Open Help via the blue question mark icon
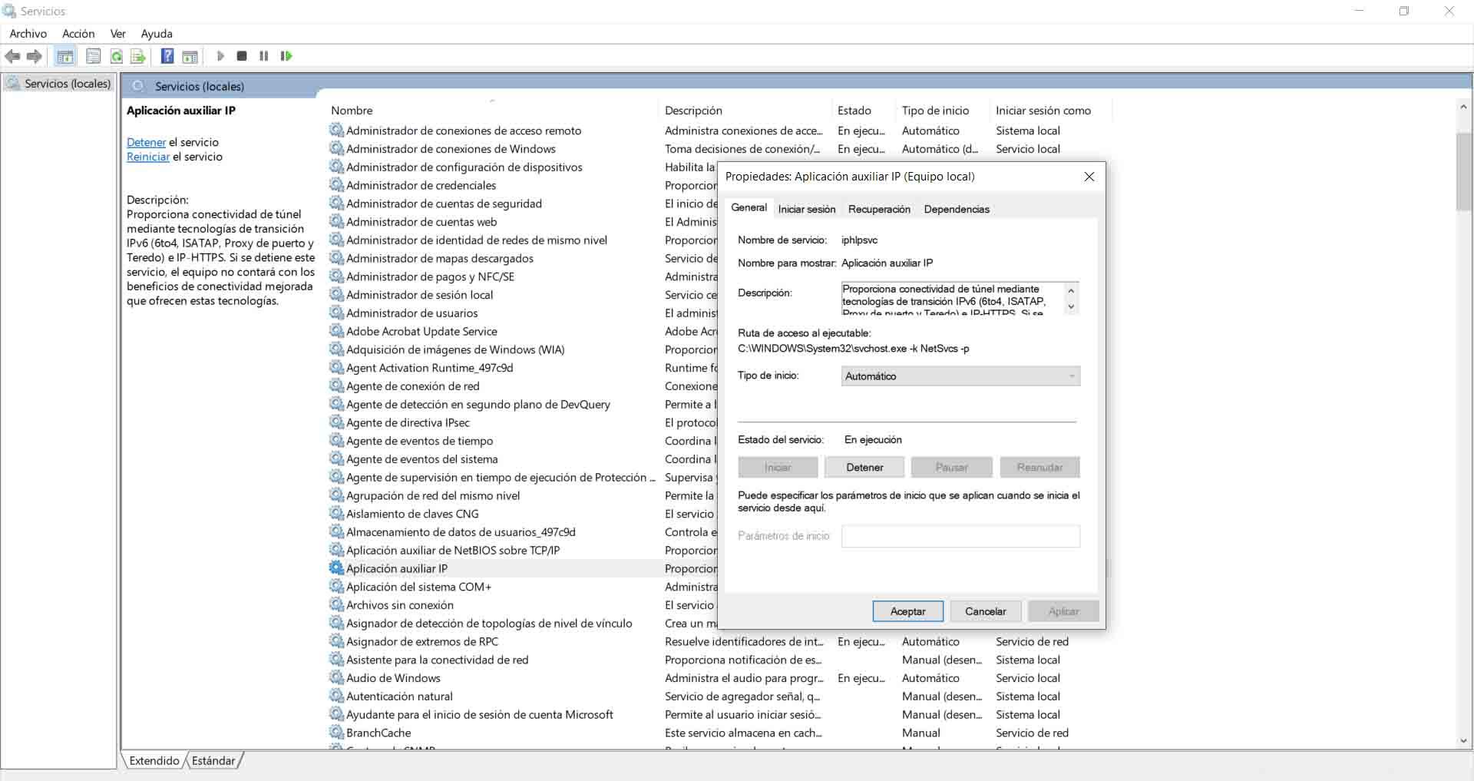This screenshot has height=781, width=1474. [x=167, y=56]
